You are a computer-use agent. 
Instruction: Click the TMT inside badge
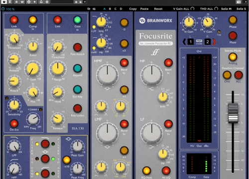tap(199, 42)
